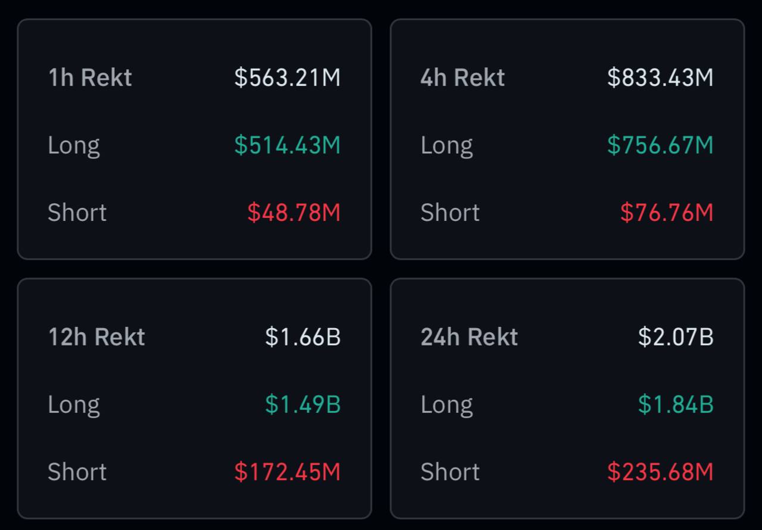Viewport: 762px width, 530px height.
Task: Click the 4h Long $756.67M amount
Action: pyautogui.click(x=660, y=145)
